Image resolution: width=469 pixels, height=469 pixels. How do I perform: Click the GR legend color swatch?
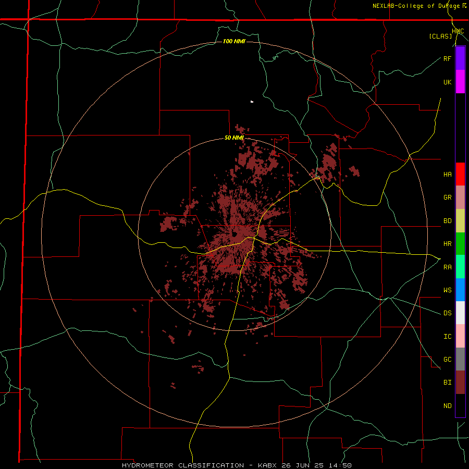coord(460,197)
